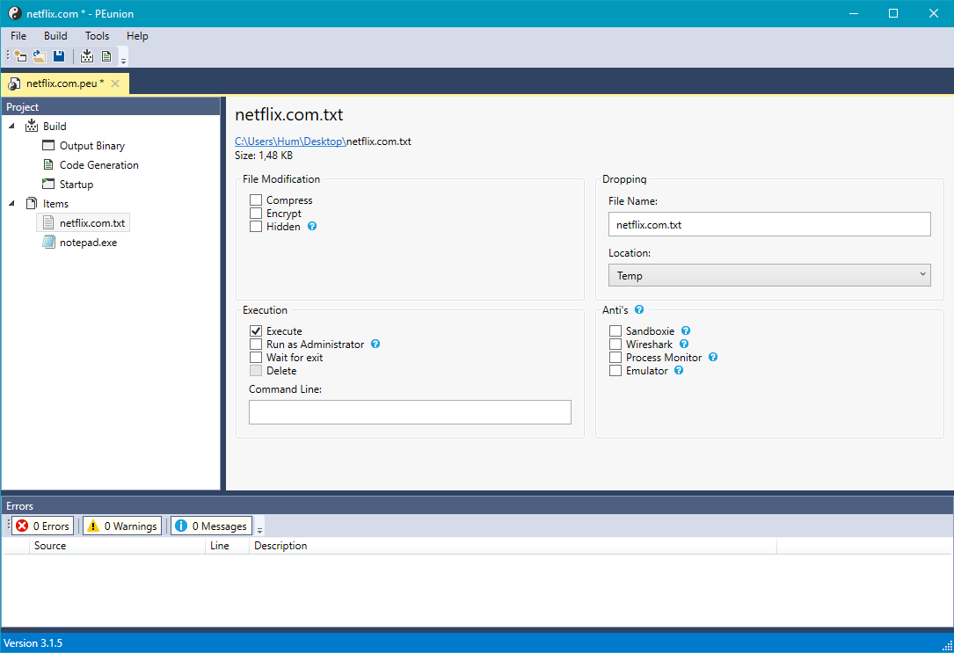
Task: Click the Build toolbar icon
Action: click(x=87, y=56)
